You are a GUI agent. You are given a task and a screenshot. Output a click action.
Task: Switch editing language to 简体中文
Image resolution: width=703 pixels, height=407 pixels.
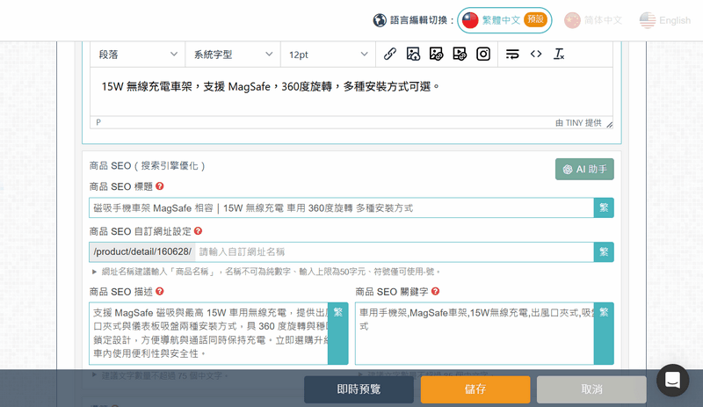(x=593, y=20)
